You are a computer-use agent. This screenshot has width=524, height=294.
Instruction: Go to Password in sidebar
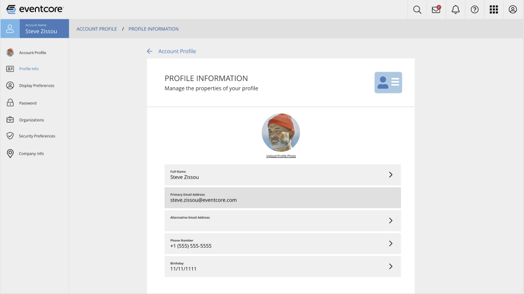[28, 103]
